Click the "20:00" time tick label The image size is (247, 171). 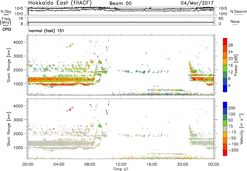[x=183, y=165]
